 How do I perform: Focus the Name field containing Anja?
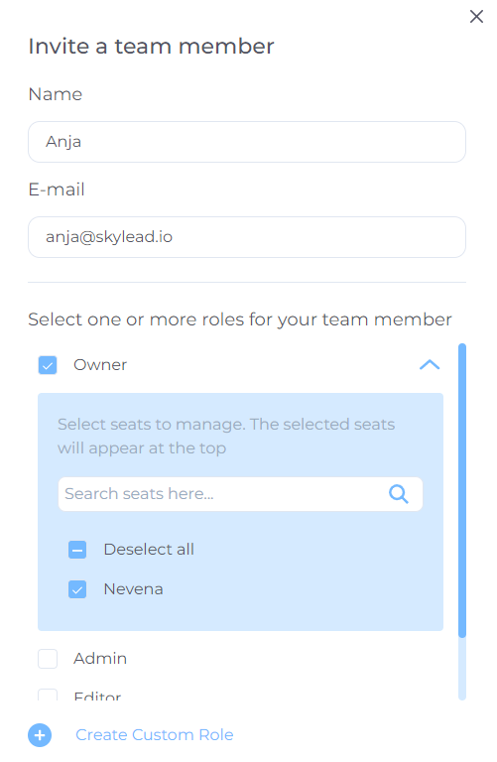coord(247,142)
